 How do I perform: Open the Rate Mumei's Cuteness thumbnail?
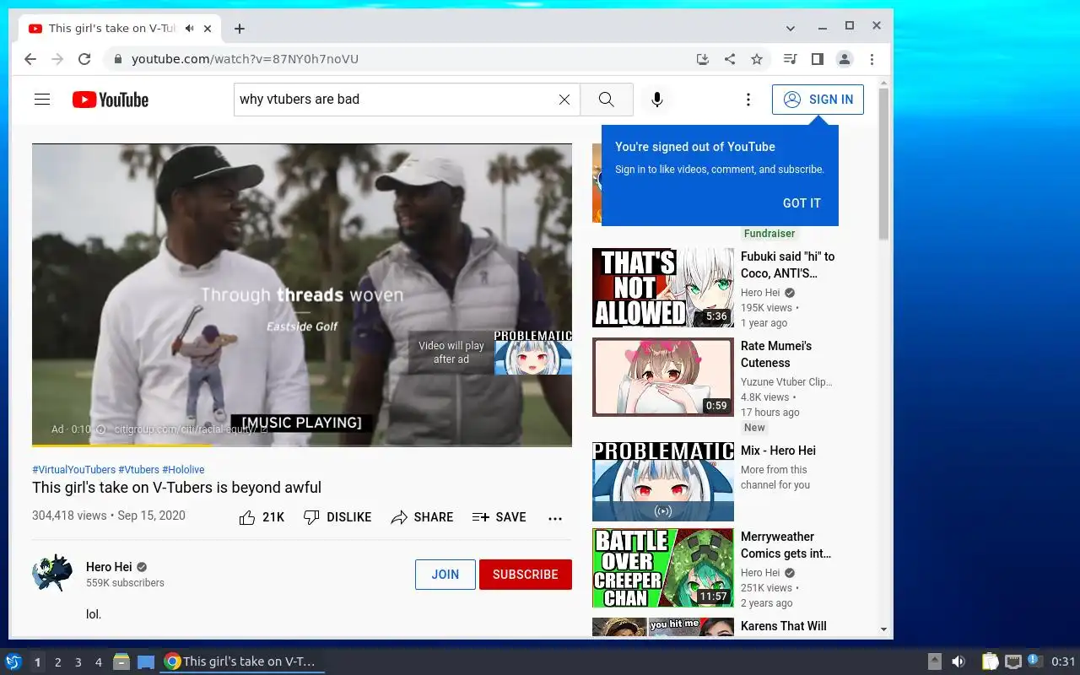(663, 377)
